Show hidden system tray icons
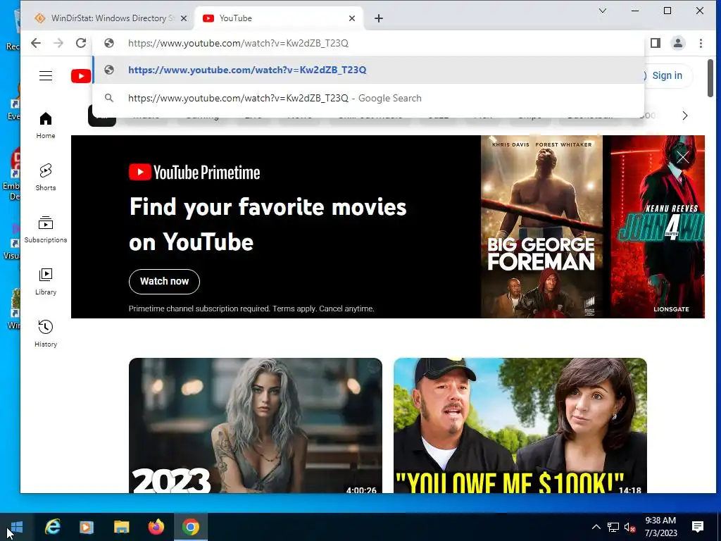 [x=596, y=527]
